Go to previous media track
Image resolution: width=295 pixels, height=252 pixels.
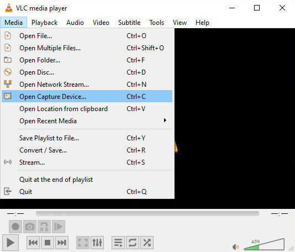coord(33,243)
